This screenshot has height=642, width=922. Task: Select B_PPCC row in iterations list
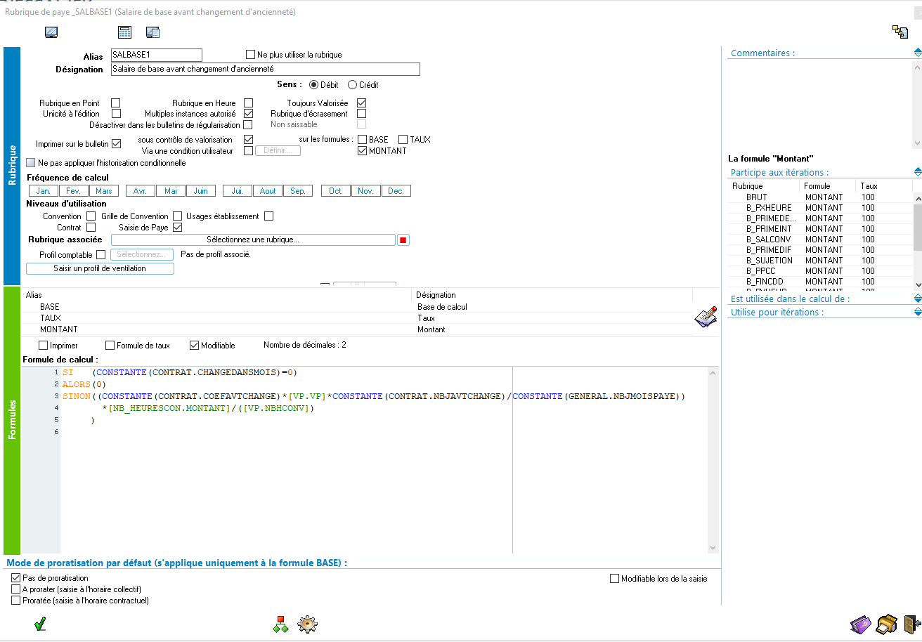pos(820,271)
